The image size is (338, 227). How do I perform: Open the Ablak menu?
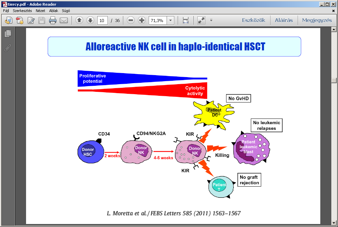53,11
